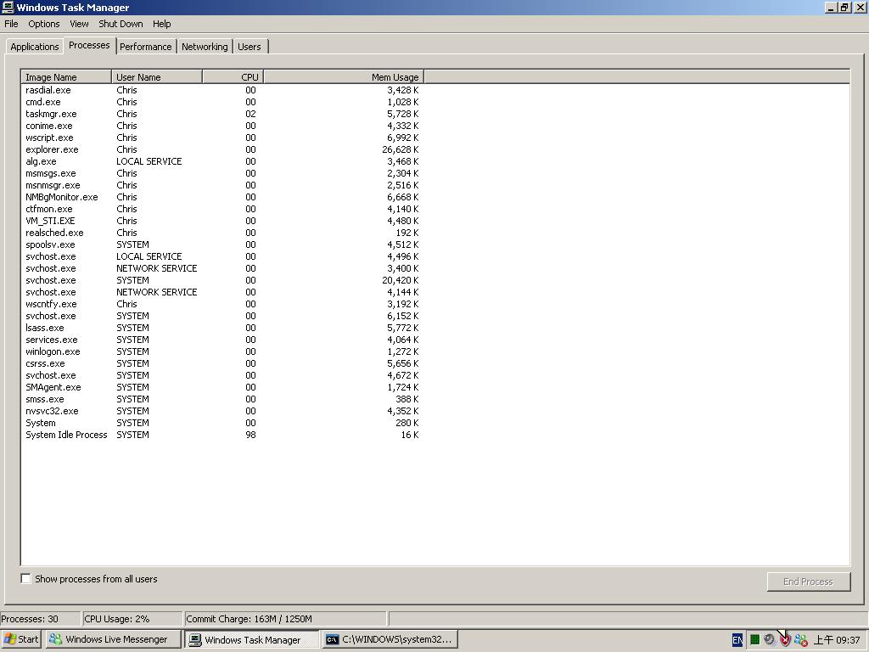The height and width of the screenshot is (652, 869).
Task: Open the volume speaker tray icon
Action: (769, 640)
